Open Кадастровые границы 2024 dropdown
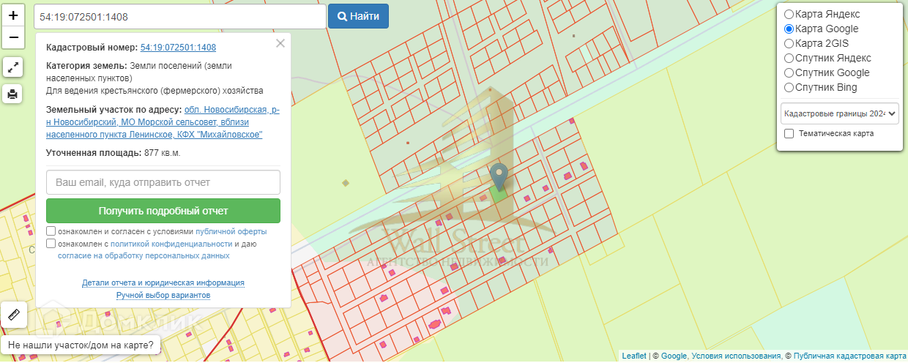This screenshot has width=908, height=363. tap(840, 113)
